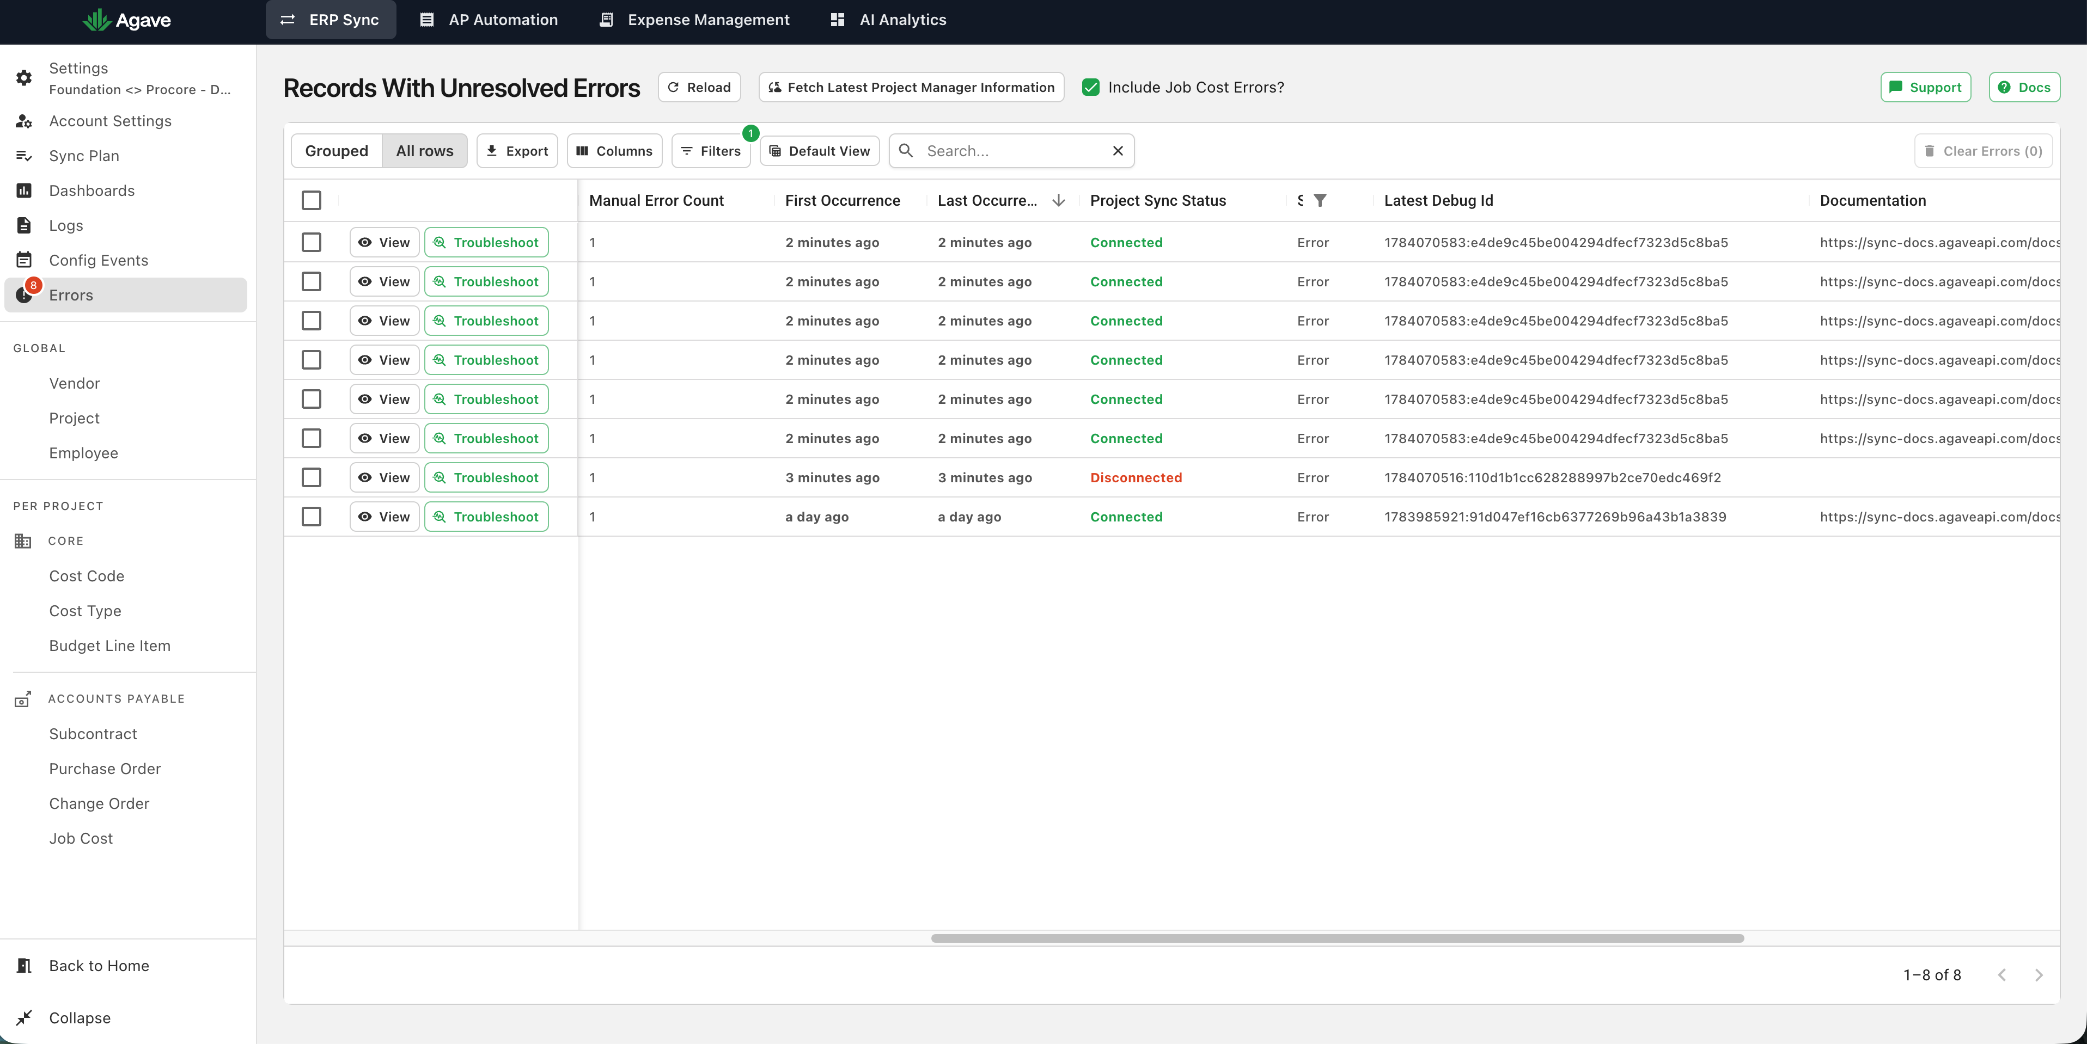
Task: Click the CORE building icon
Action: pos(23,541)
